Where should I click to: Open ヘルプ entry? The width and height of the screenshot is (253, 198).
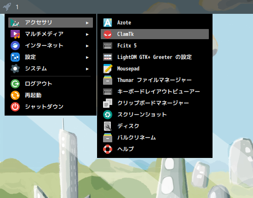(155, 149)
